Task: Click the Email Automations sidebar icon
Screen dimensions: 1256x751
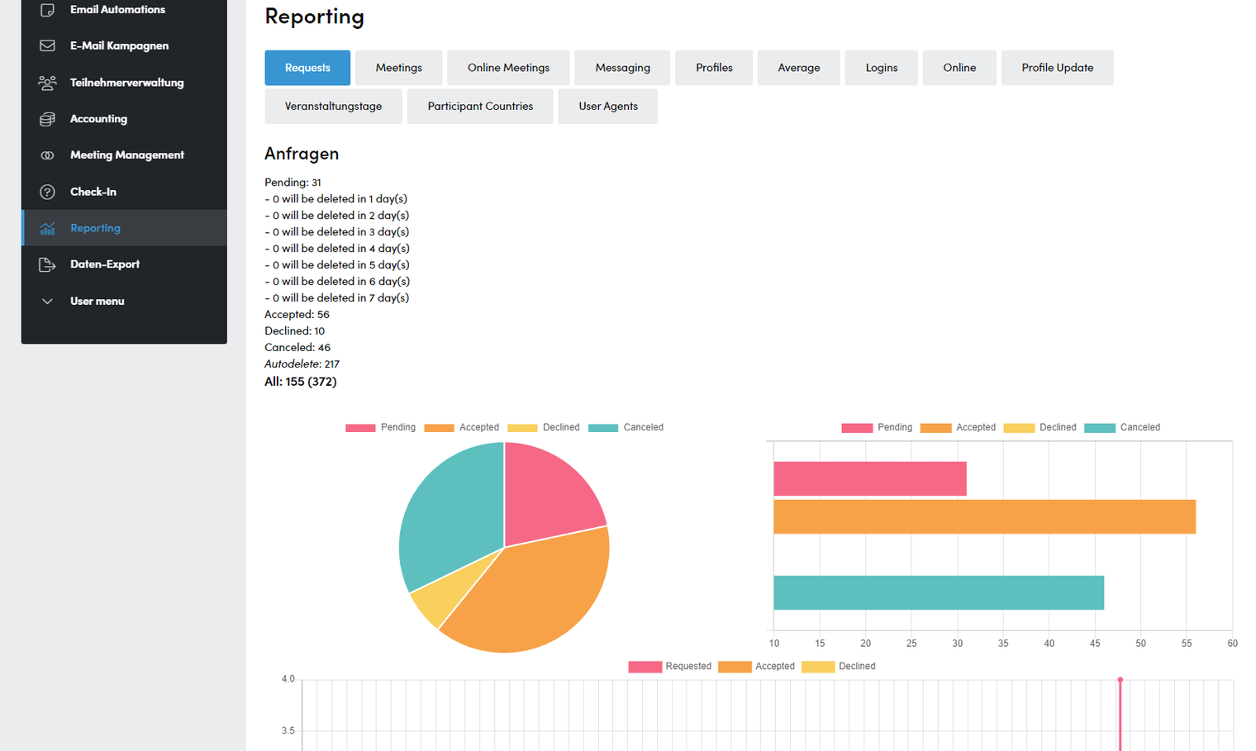Action: pos(47,10)
